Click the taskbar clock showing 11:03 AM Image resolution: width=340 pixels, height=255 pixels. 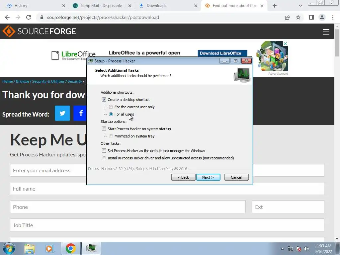[323, 249]
